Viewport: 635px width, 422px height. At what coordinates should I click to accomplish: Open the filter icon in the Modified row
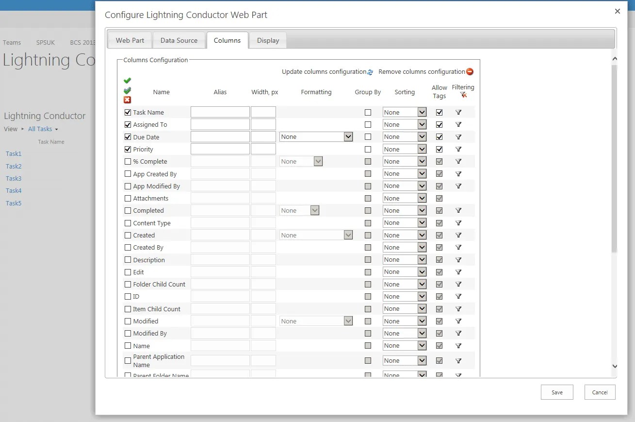[458, 321]
